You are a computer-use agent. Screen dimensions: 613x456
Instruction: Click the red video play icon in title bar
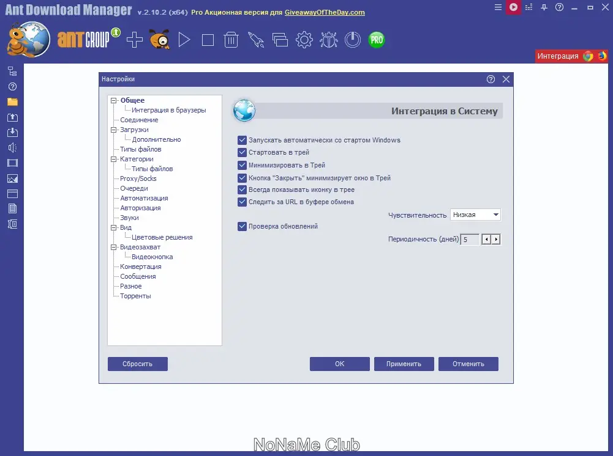click(513, 7)
